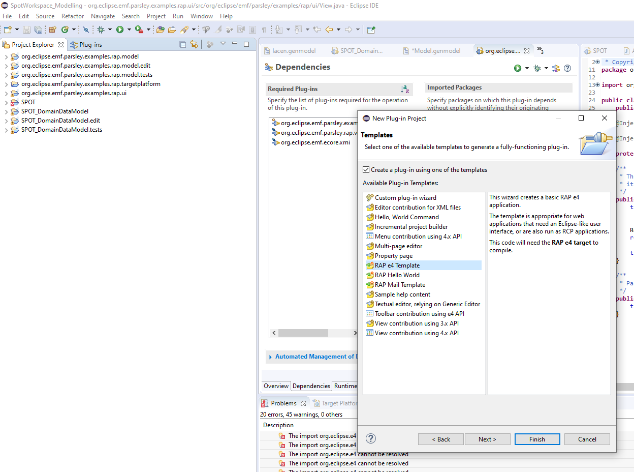Select the RAP Hello World template

pyautogui.click(x=397, y=275)
